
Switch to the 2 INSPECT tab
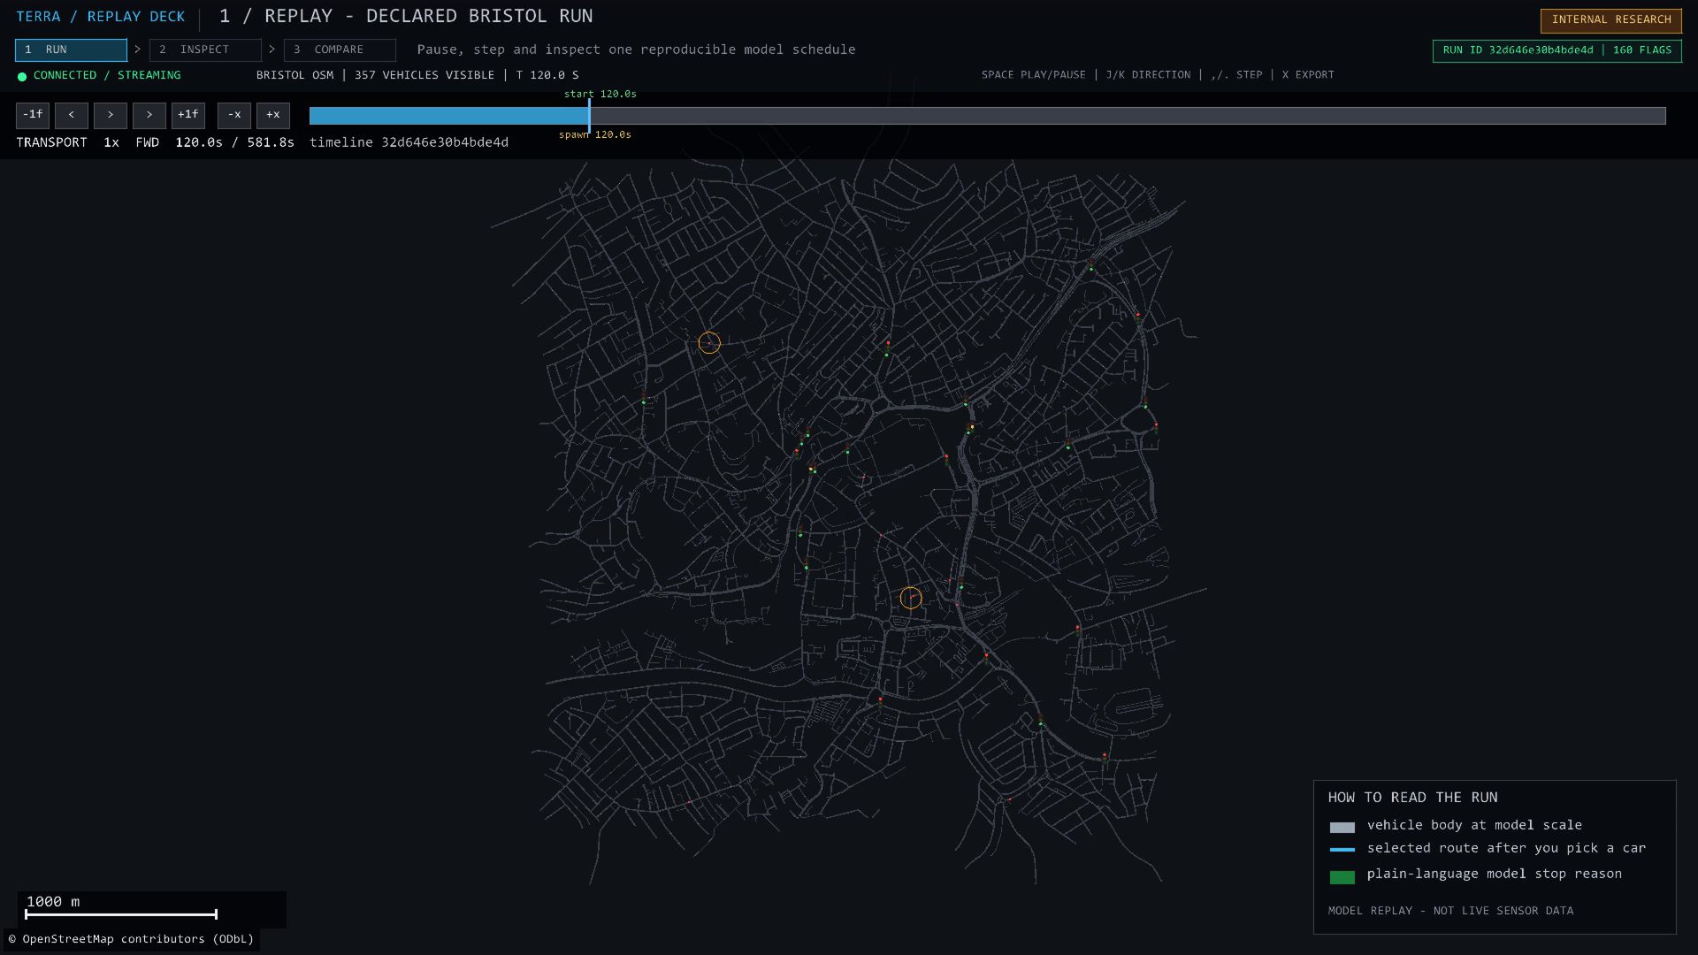pyautogui.click(x=205, y=50)
